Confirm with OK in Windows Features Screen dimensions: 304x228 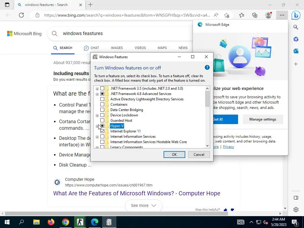pyautogui.click(x=174, y=154)
